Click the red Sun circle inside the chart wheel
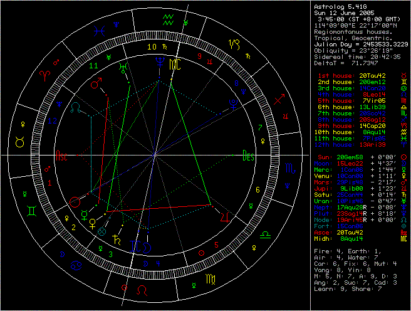 75,202
